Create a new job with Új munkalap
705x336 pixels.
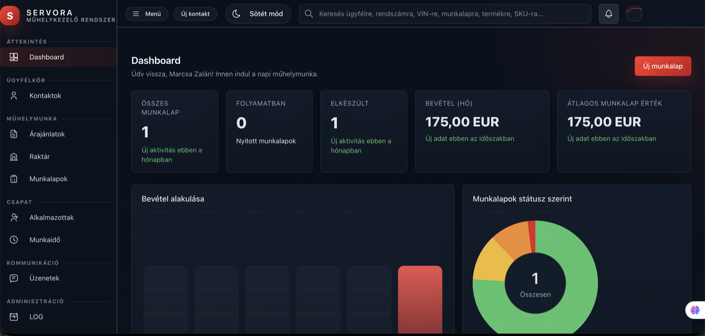663,66
